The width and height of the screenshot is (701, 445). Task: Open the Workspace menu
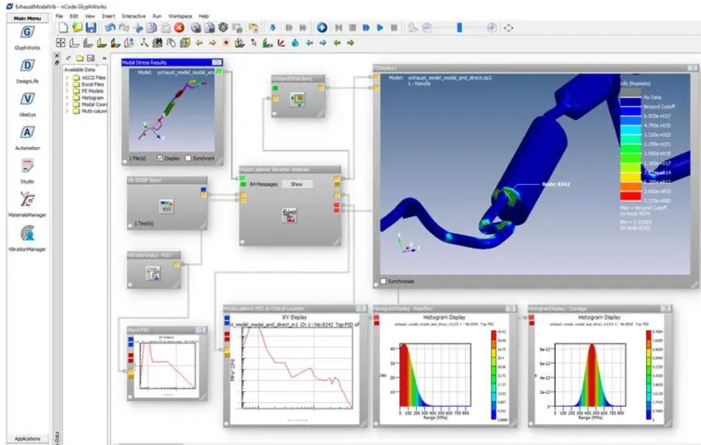[x=180, y=16]
